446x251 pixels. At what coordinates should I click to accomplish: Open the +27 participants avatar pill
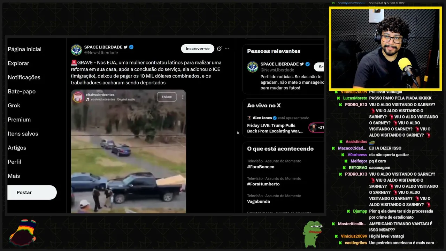316,128
